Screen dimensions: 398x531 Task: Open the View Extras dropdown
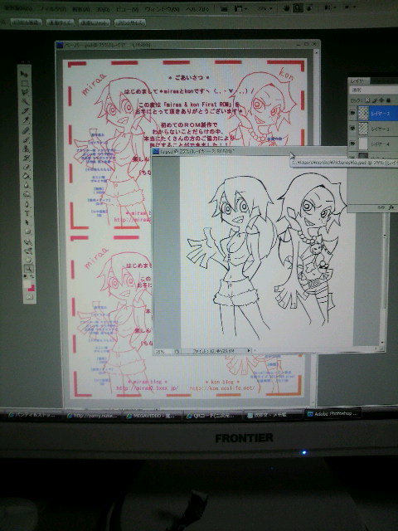241,9
